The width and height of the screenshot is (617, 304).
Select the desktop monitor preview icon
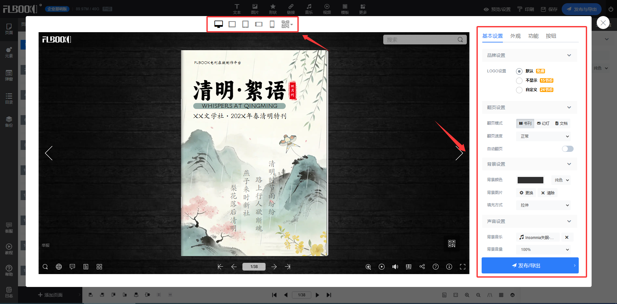click(219, 24)
